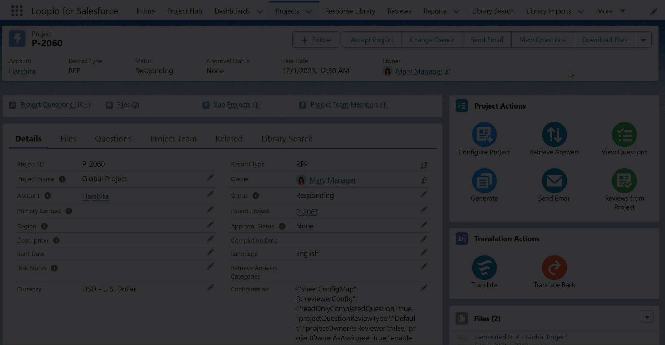Click the Accept Project button
This screenshot has width=665, height=345.
371,40
